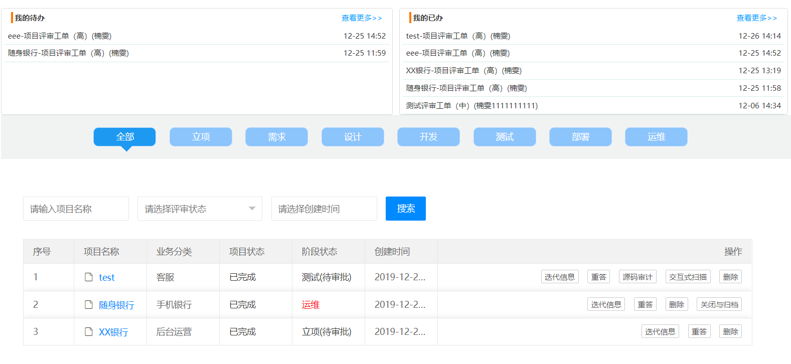The image size is (791, 364).
Task: Switch to the 需求 stage tab
Action: coord(276,137)
